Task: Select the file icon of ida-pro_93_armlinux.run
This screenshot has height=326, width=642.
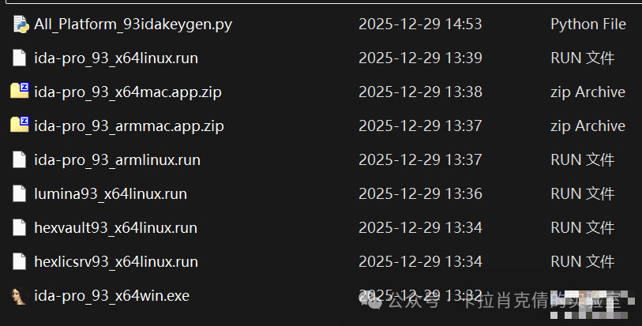Action: pyautogui.click(x=19, y=159)
